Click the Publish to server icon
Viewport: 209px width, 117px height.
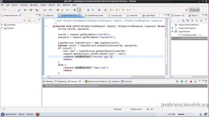tap(195, 82)
